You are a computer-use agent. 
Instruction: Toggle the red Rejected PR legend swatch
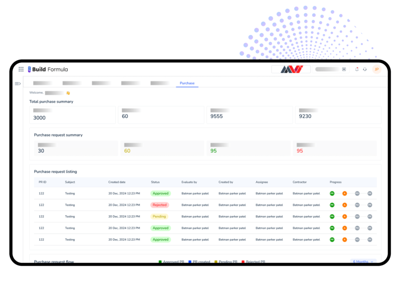click(x=243, y=261)
